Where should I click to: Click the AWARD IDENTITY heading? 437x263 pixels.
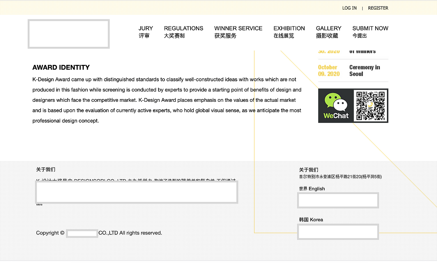coord(61,67)
